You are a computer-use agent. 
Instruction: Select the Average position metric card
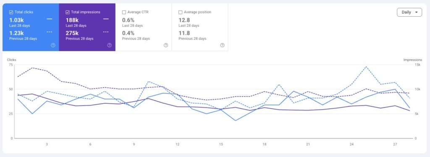(200, 27)
